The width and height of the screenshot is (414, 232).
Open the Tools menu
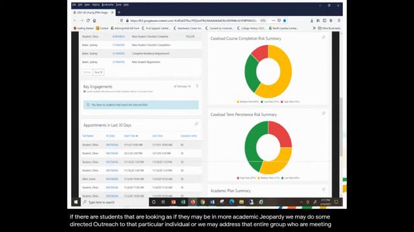[x=119, y=5]
